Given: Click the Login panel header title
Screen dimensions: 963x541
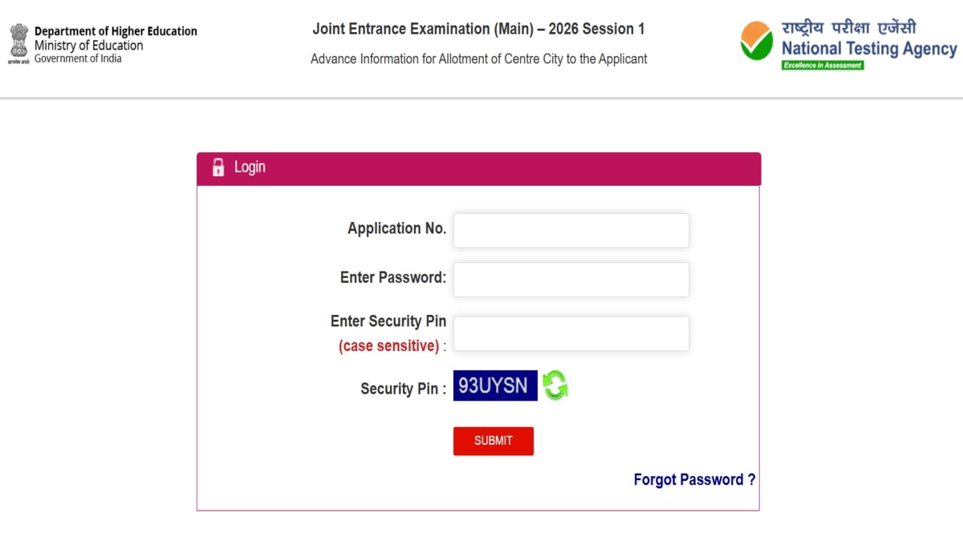Looking at the screenshot, I should coord(250,168).
